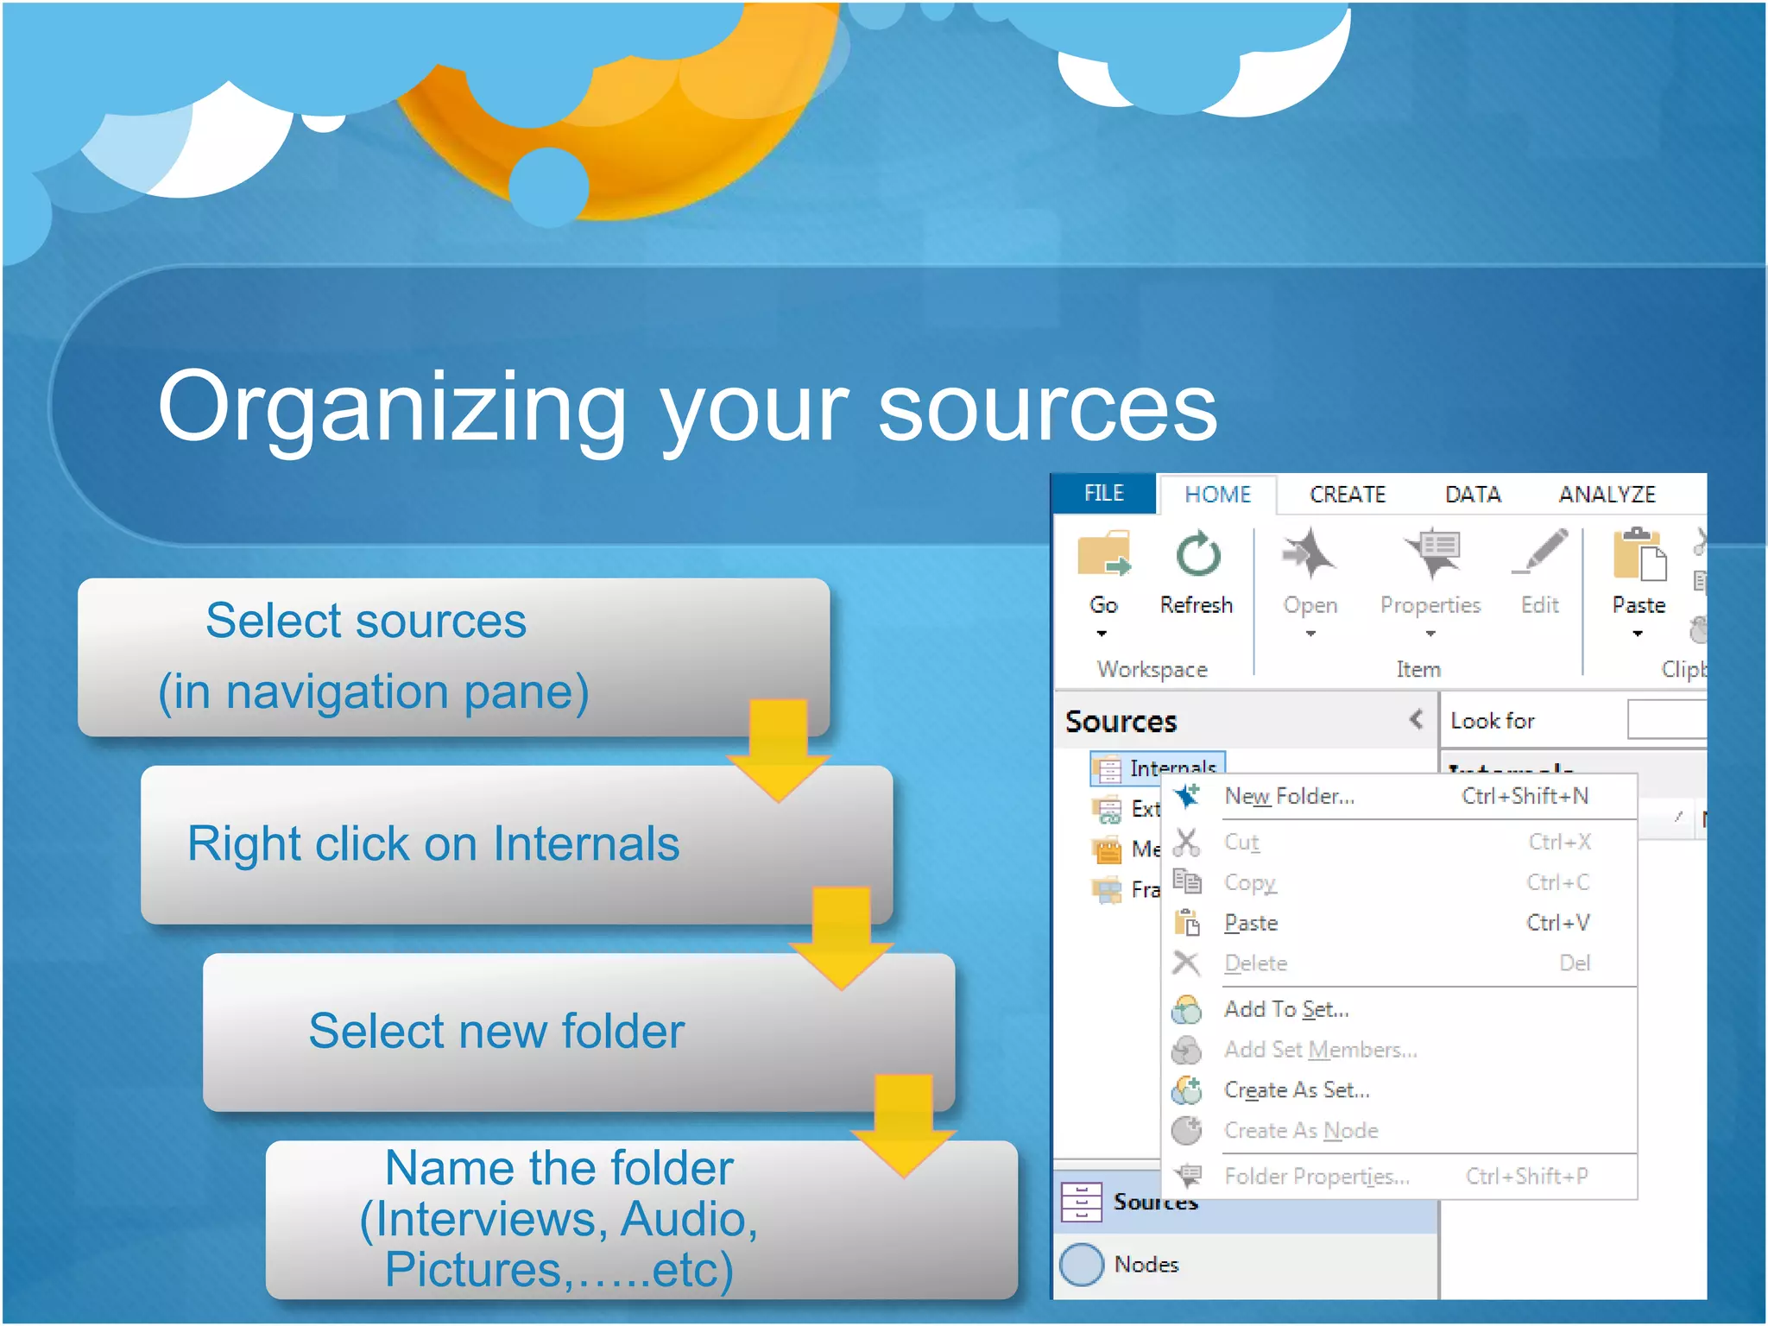
Task: Select Folder Properties... entry
Action: pyautogui.click(x=1399, y=1176)
